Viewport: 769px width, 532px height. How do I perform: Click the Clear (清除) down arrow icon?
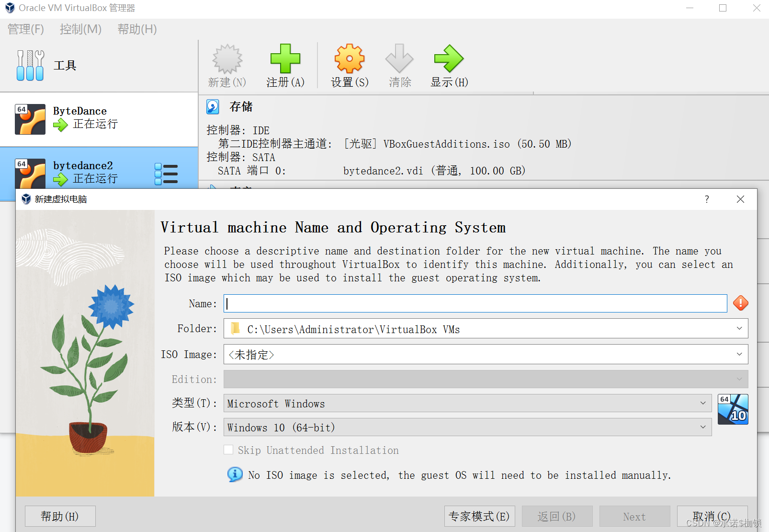pyautogui.click(x=399, y=59)
